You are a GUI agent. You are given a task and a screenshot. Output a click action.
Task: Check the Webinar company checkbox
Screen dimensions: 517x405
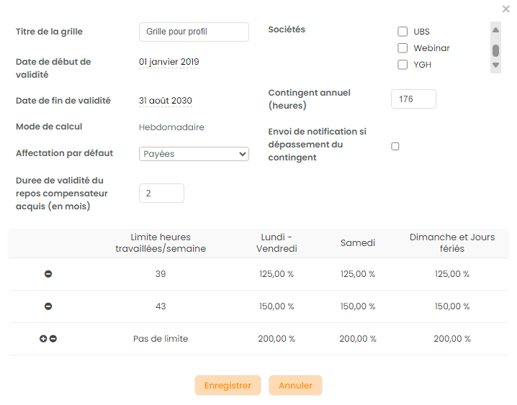[403, 48]
